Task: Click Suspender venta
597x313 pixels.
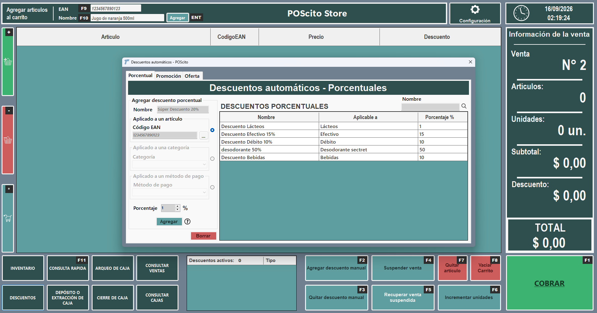Action: tap(403, 268)
